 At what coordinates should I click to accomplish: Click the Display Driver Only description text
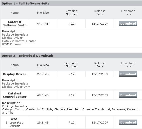tap(16, 87)
